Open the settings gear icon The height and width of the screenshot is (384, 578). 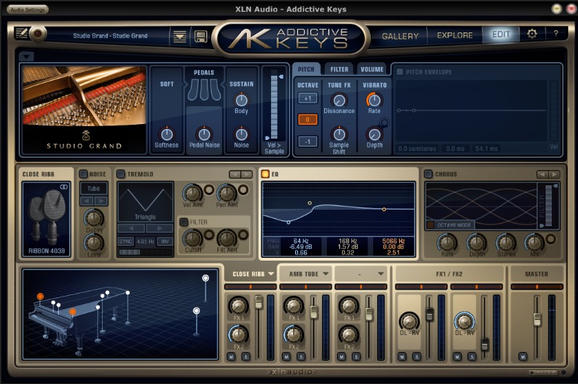pos(532,34)
